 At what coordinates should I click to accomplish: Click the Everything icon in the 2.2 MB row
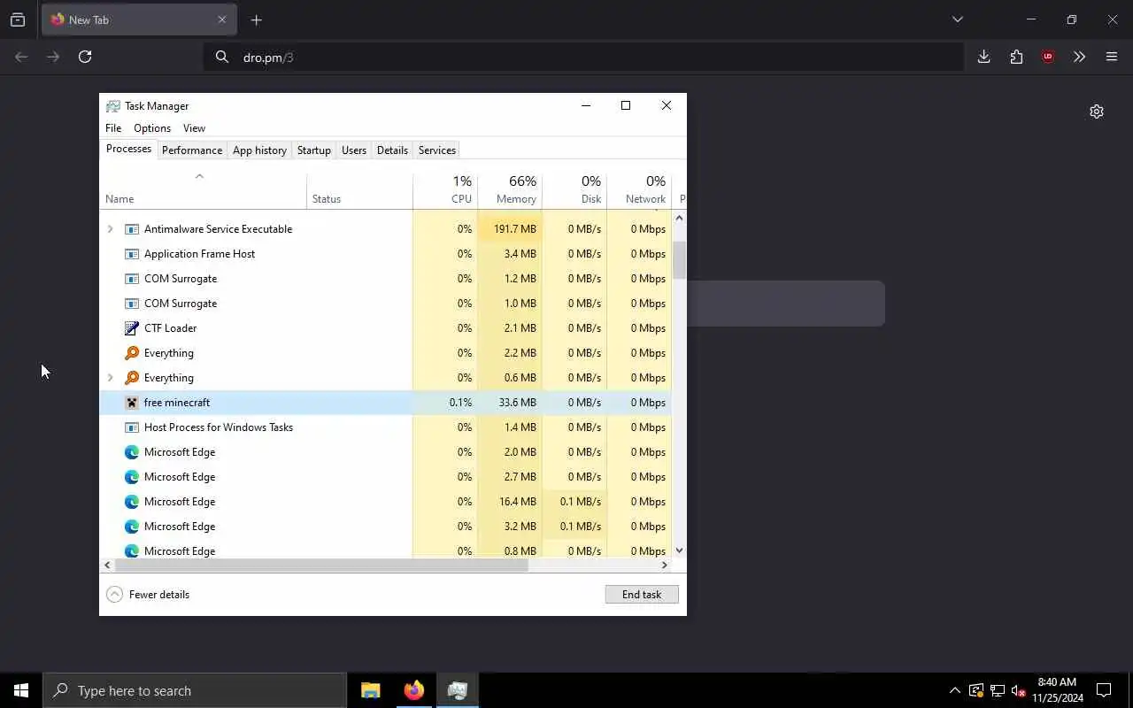132,353
